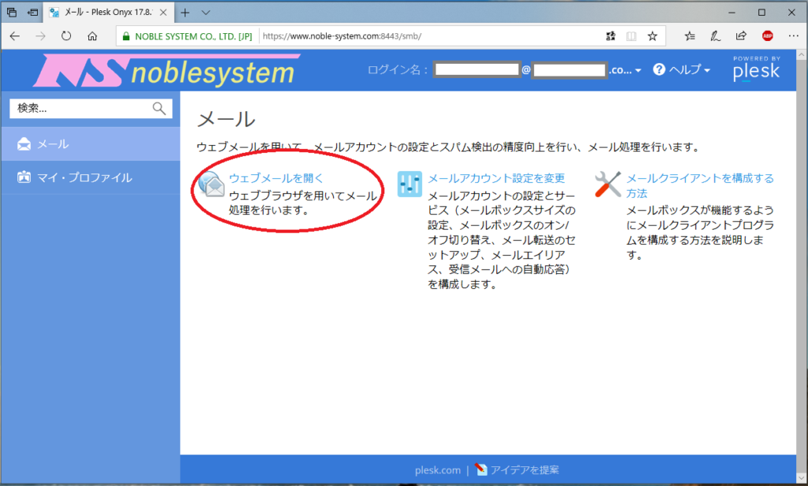Screen dimensions: 808x486
Task: Click the star to add page to favorites
Action: pyautogui.click(x=652, y=36)
